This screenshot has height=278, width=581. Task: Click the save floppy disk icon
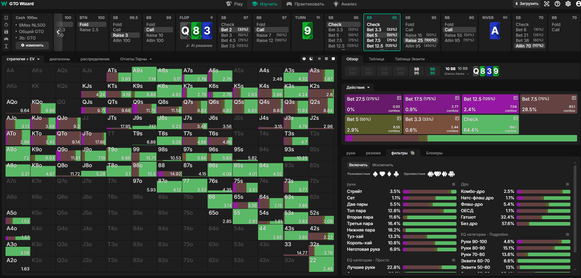point(6,32)
